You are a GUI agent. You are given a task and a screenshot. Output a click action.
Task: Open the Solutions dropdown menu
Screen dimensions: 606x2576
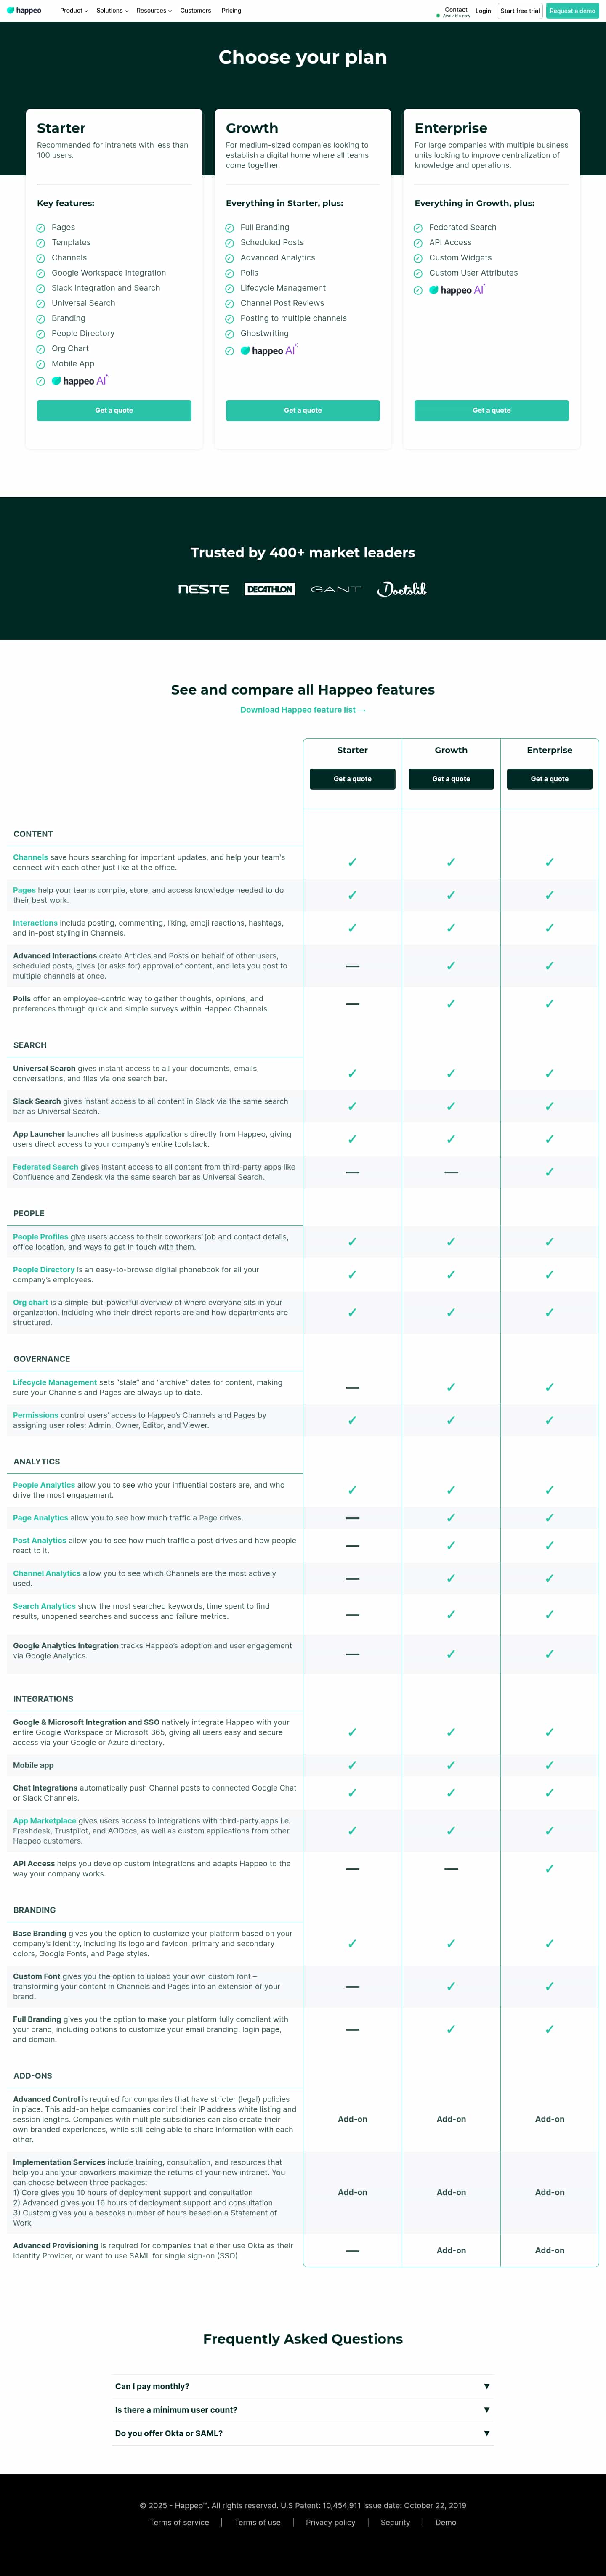[x=112, y=11]
